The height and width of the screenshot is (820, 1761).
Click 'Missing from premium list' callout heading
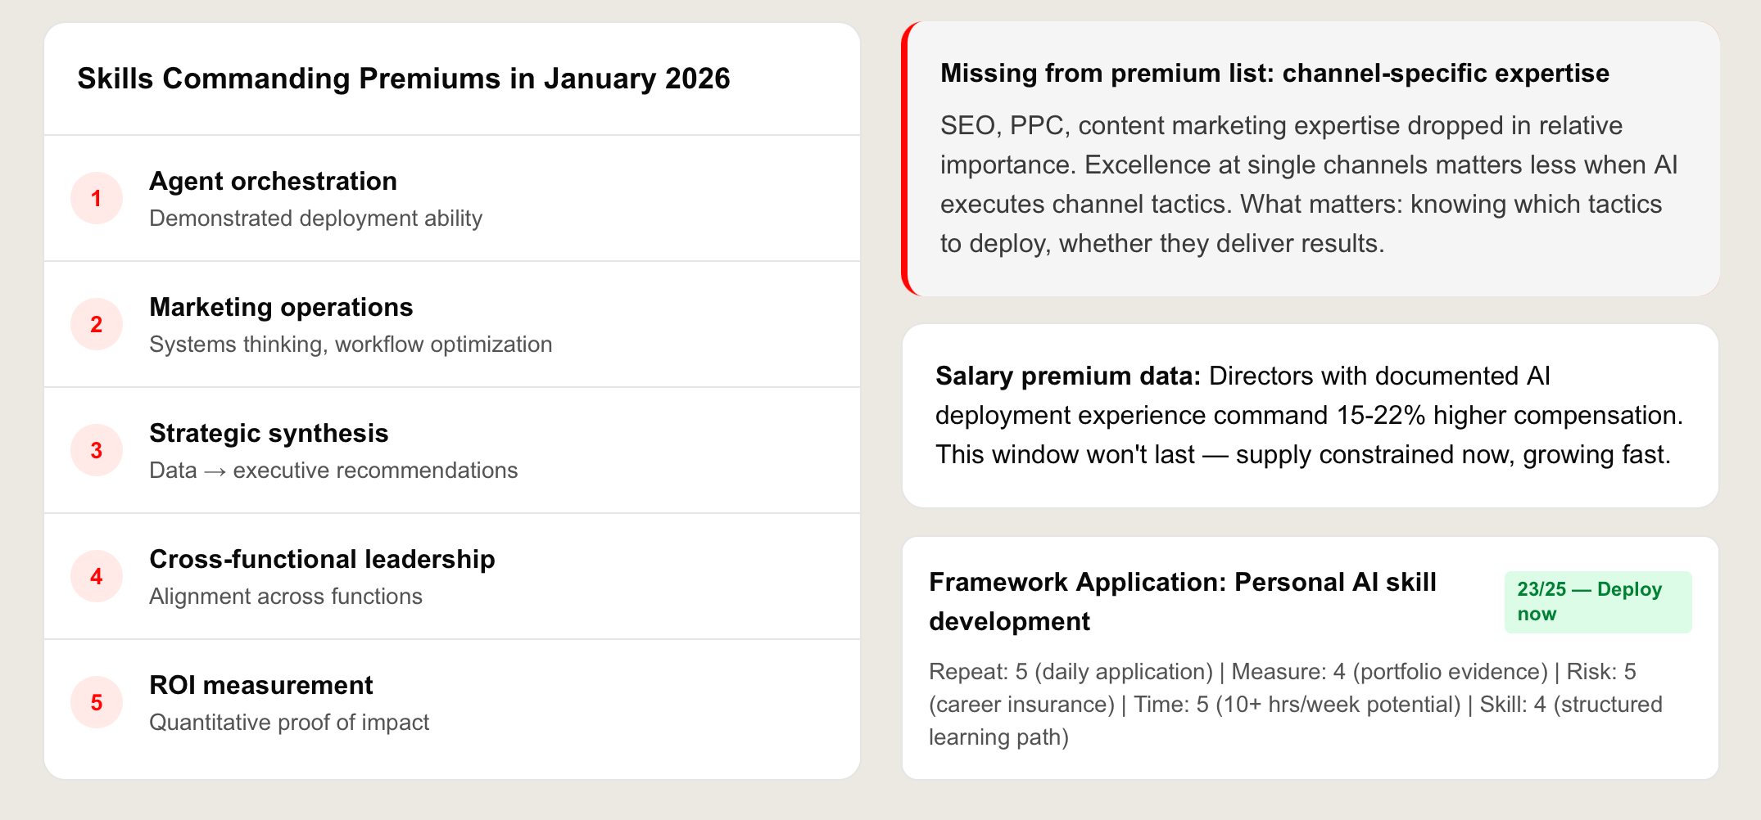coord(1274,74)
